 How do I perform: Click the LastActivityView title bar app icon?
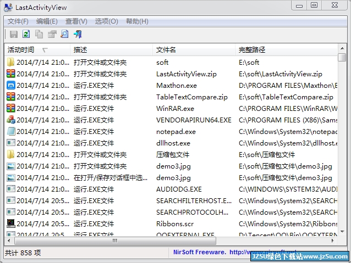pos(8,7)
